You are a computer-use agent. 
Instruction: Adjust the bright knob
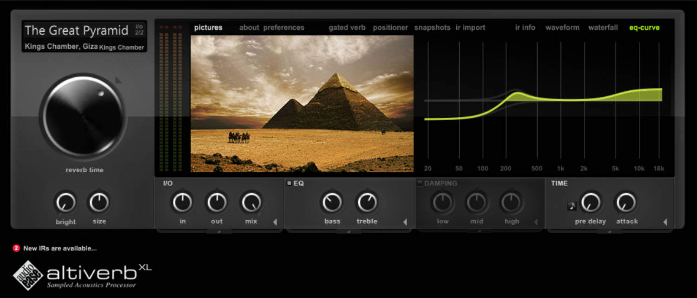coord(66,203)
